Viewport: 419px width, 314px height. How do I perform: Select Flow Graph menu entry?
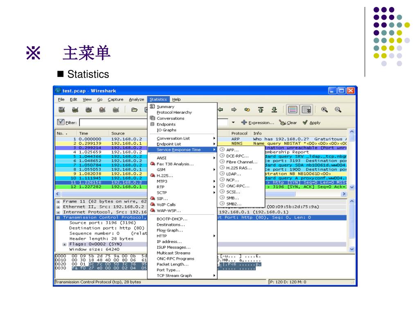click(182, 230)
